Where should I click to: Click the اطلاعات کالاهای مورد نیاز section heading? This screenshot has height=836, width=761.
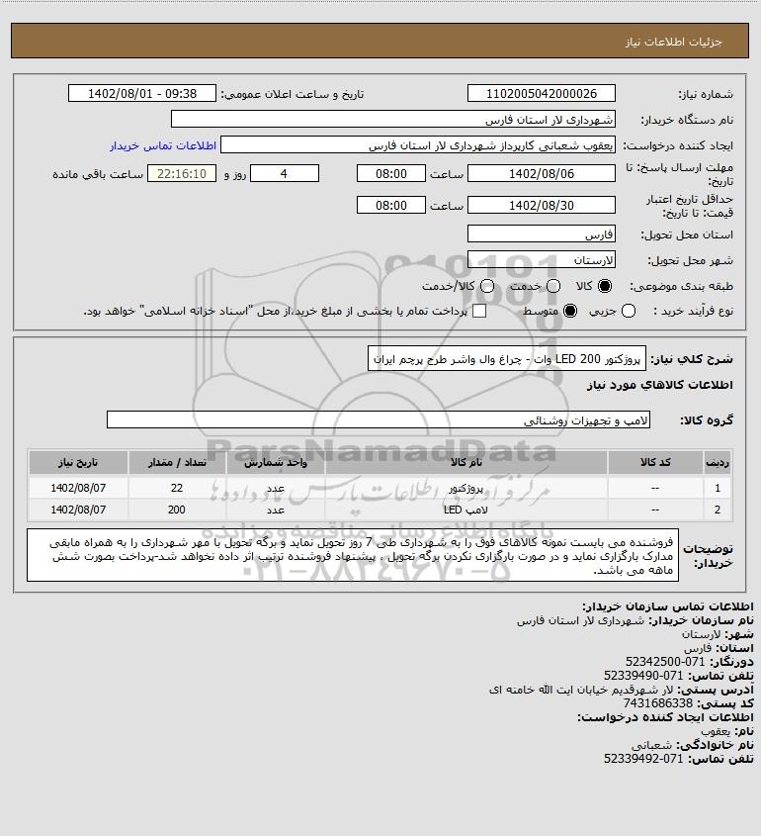(660, 385)
